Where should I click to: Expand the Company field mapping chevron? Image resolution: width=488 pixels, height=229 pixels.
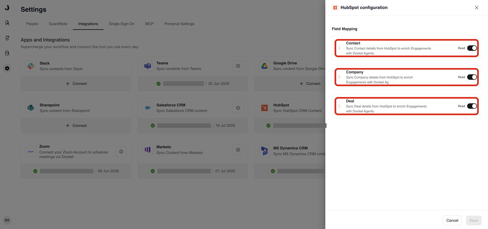coord(339,77)
